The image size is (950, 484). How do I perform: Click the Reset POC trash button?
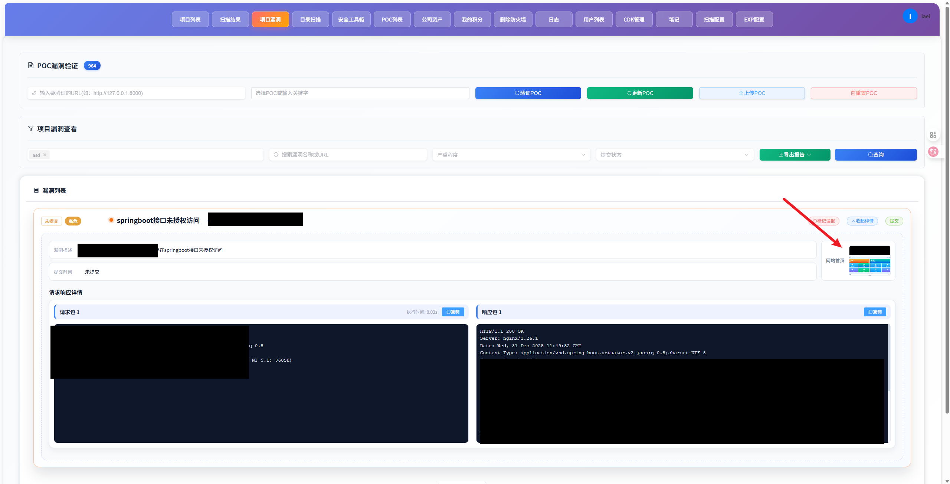point(864,93)
